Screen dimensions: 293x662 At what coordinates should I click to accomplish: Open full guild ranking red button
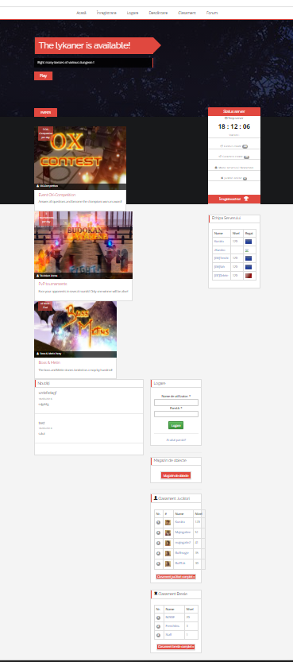[175, 647]
